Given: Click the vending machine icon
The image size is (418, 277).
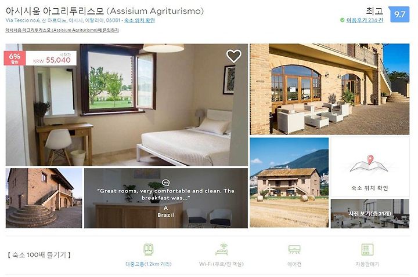Looking at the screenshot, I should [x=367, y=250].
